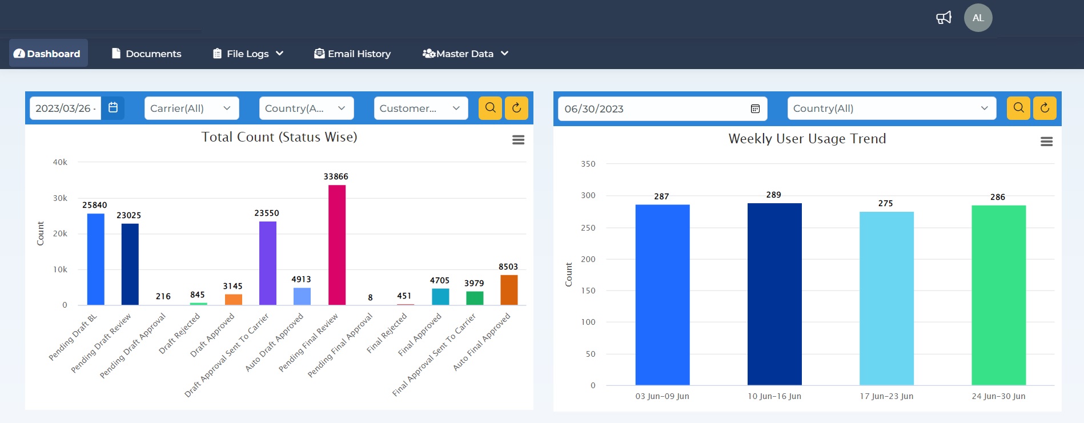Viewport: 1084px width, 423px height.
Task: Click the Dashboard navigation button
Action: 48,54
